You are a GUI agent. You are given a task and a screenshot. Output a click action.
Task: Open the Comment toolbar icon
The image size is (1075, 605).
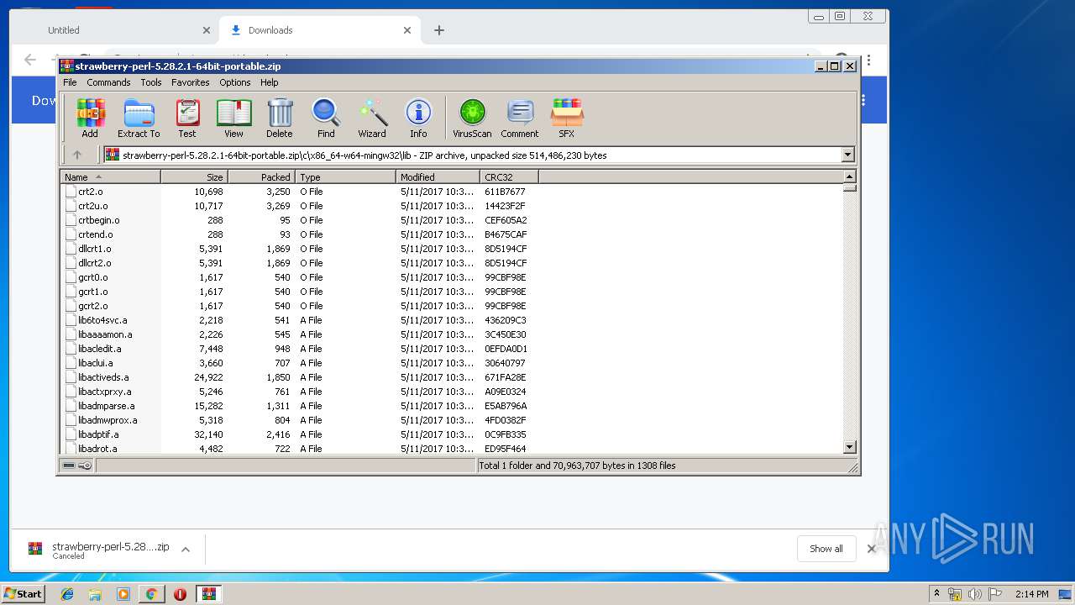[520, 118]
